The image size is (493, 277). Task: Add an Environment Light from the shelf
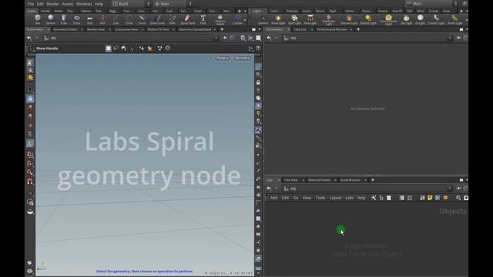(x=388, y=20)
